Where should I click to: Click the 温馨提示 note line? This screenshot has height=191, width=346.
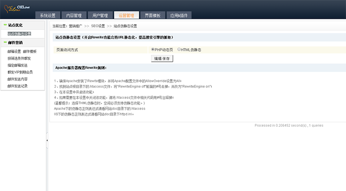(100, 103)
